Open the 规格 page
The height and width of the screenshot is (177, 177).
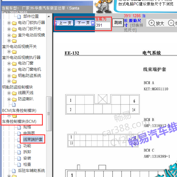click(x=27, y=127)
